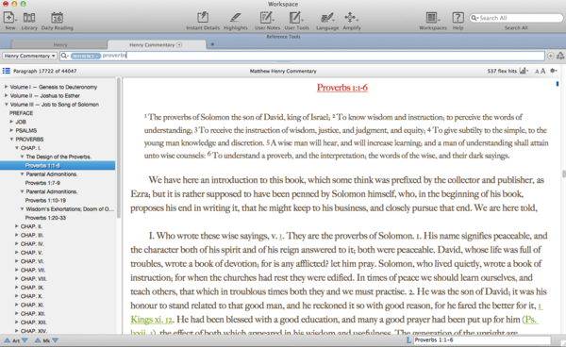The height and width of the screenshot is (347, 566).
Task: Open the Henry Commentary module dropdown
Action: pos(29,56)
